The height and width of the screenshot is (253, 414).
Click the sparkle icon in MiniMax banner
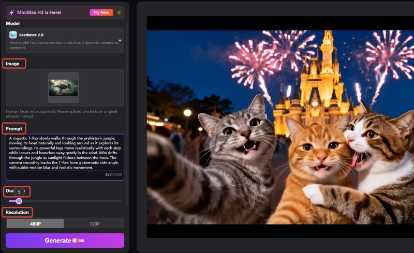(11, 12)
